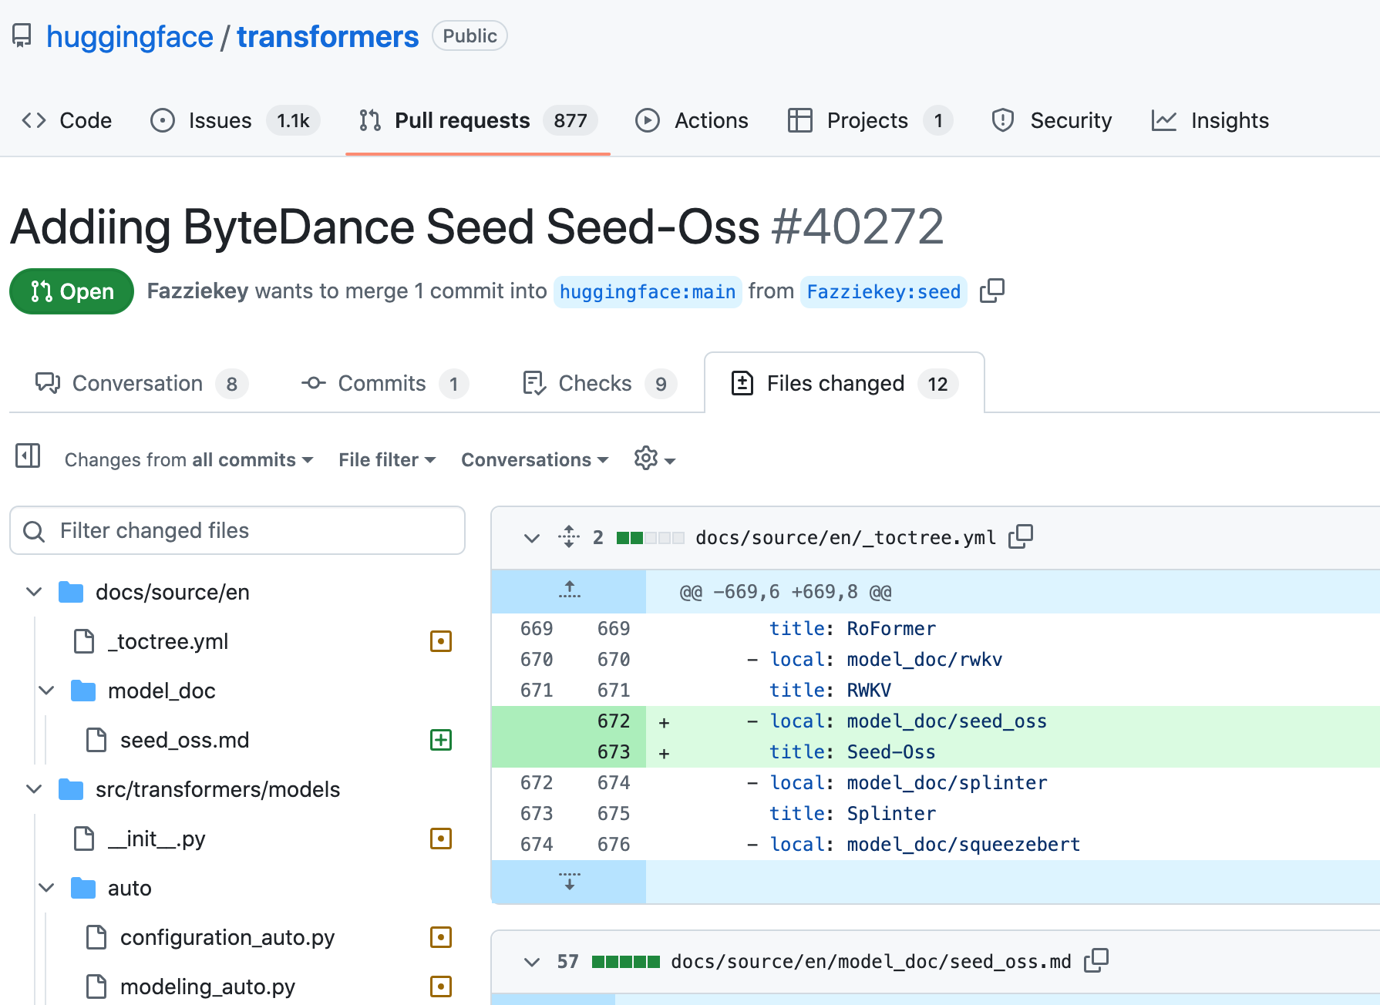This screenshot has height=1005, width=1380.
Task: Expand diff lines downward below line 676
Action: (569, 882)
